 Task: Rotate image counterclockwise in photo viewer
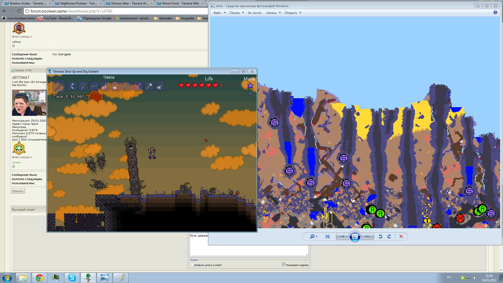380,237
